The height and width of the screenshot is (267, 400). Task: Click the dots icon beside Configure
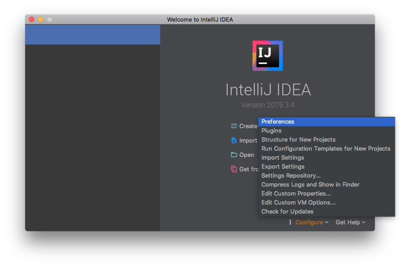(290, 222)
